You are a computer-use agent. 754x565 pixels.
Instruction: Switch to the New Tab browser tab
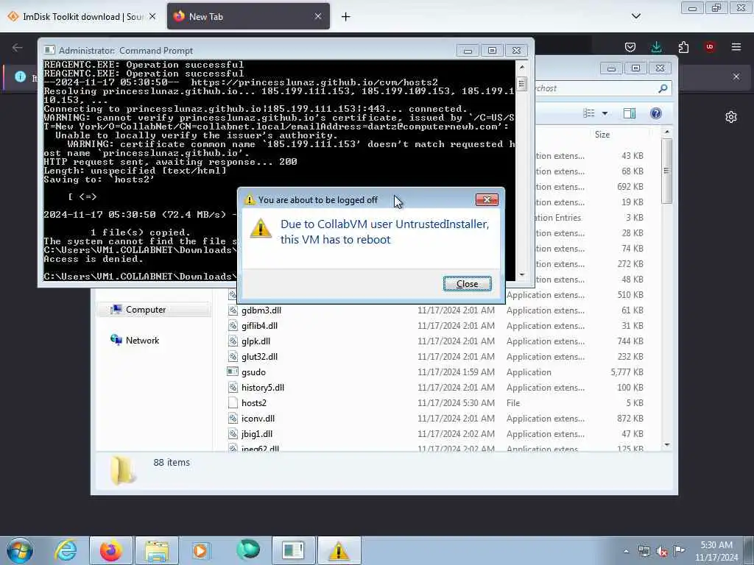(x=248, y=17)
